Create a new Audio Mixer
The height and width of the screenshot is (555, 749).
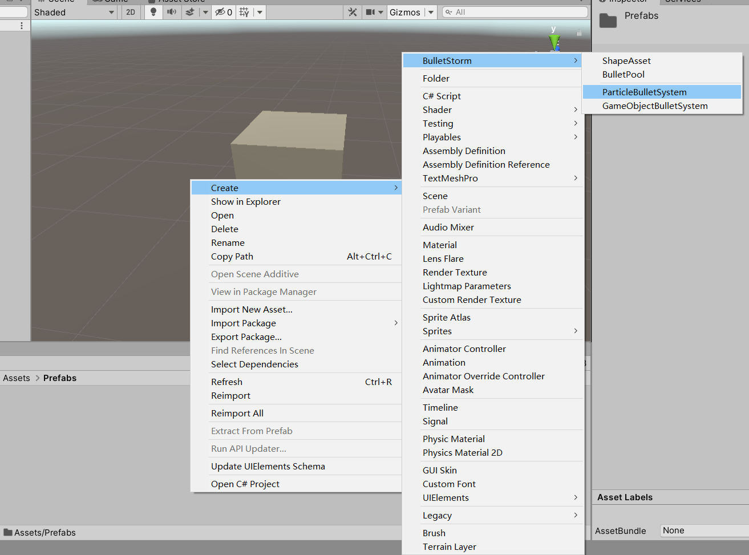click(492, 227)
